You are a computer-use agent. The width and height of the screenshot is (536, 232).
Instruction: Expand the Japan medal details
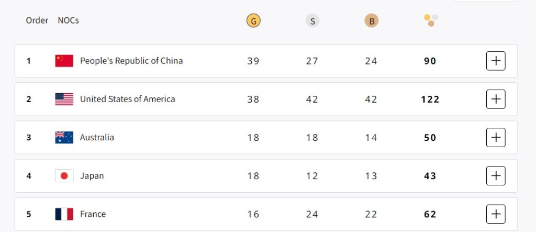click(496, 176)
